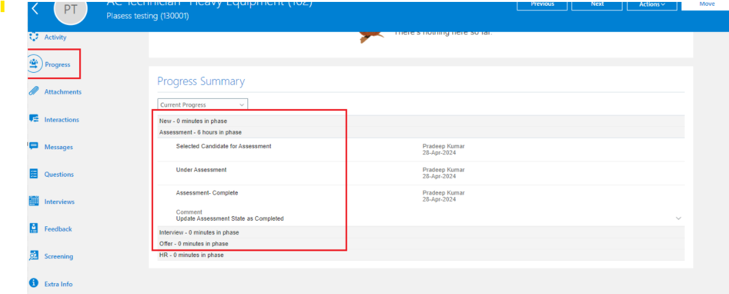Open the Messages section
This screenshot has width=729, height=294.
pyautogui.click(x=59, y=147)
